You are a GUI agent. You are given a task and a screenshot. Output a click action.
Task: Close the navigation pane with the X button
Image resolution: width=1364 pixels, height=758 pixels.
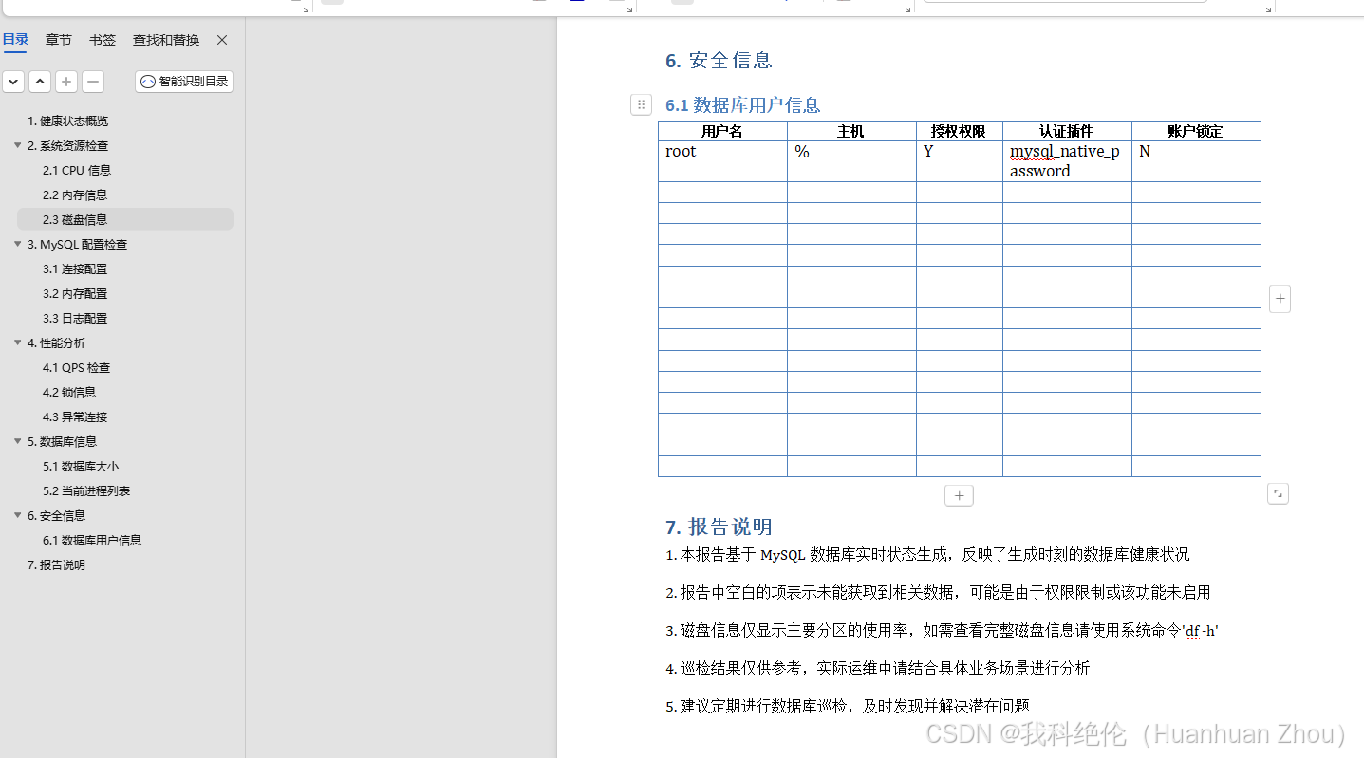coord(221,40)
